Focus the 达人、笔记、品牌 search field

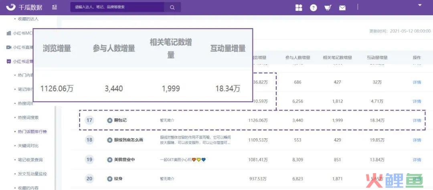117,8
